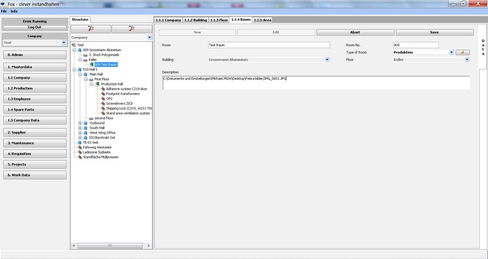The width and height of the screenshot is (488, 259).
Task: Click the left structure toolbar icon button
Action: (x=91, y=29)
